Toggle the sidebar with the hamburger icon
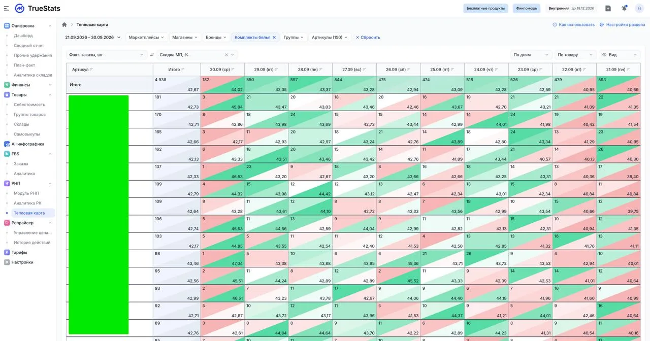The width and height of the screenshot is (650, 341). coord(6,8)
